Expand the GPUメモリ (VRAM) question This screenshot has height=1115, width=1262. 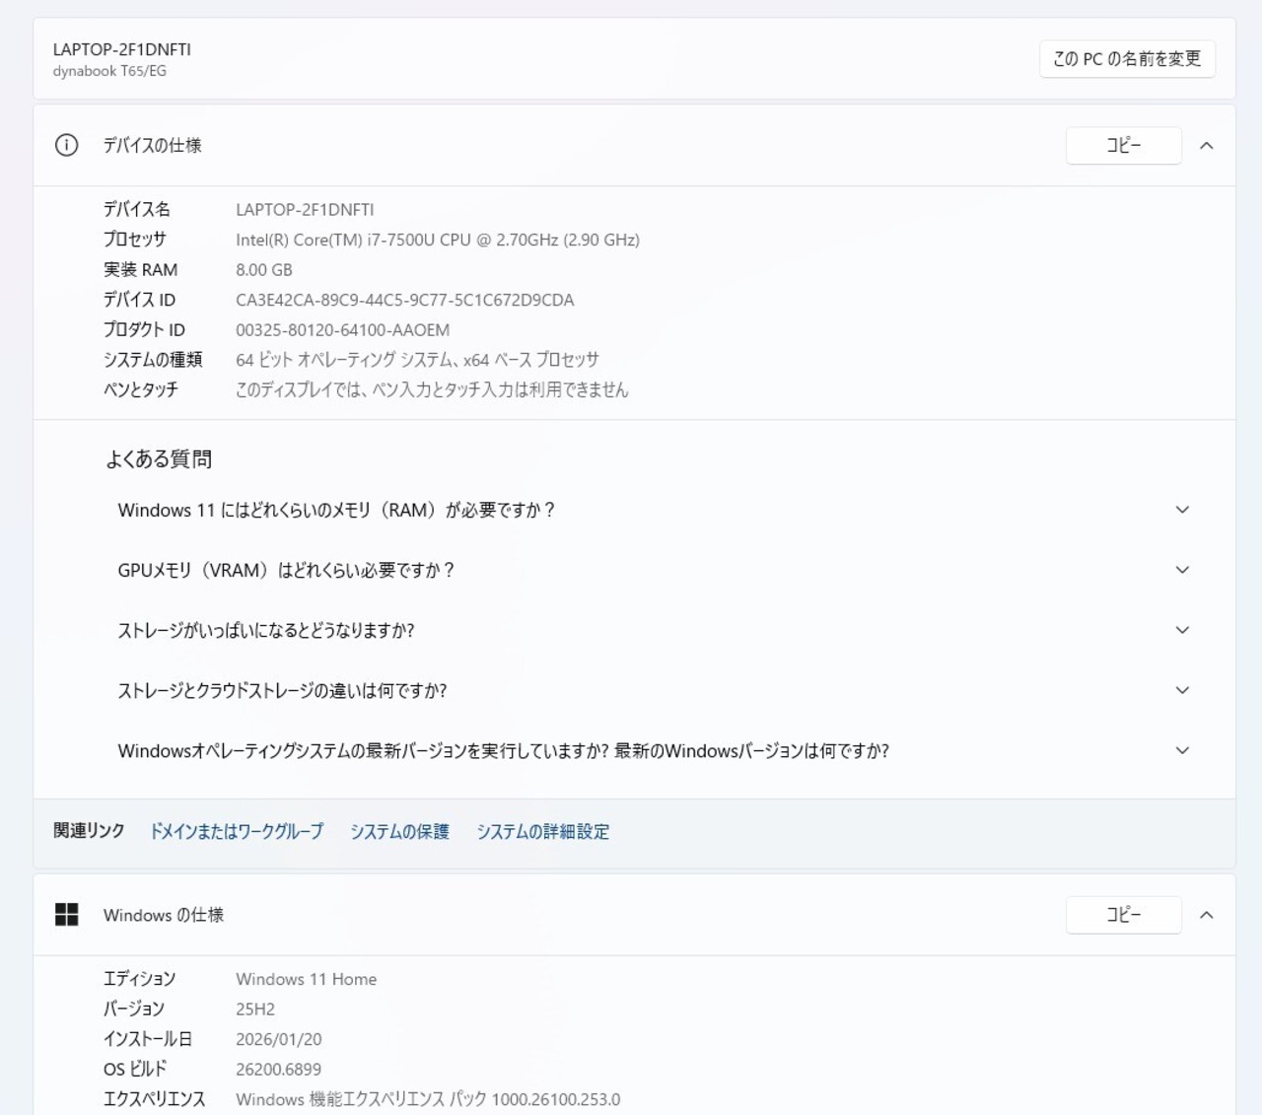pyautogui.click(x=1182, y=570)
